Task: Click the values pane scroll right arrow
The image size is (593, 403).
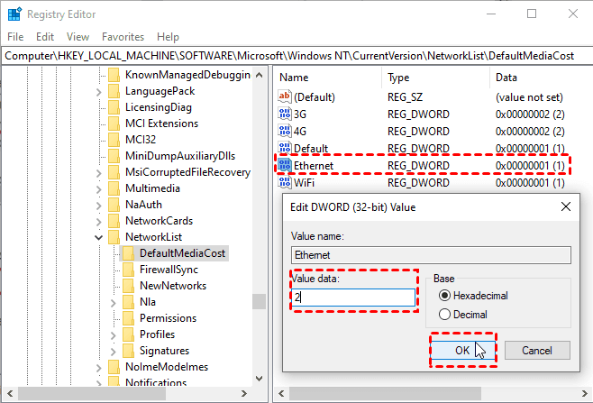Action: click(584, 394)
